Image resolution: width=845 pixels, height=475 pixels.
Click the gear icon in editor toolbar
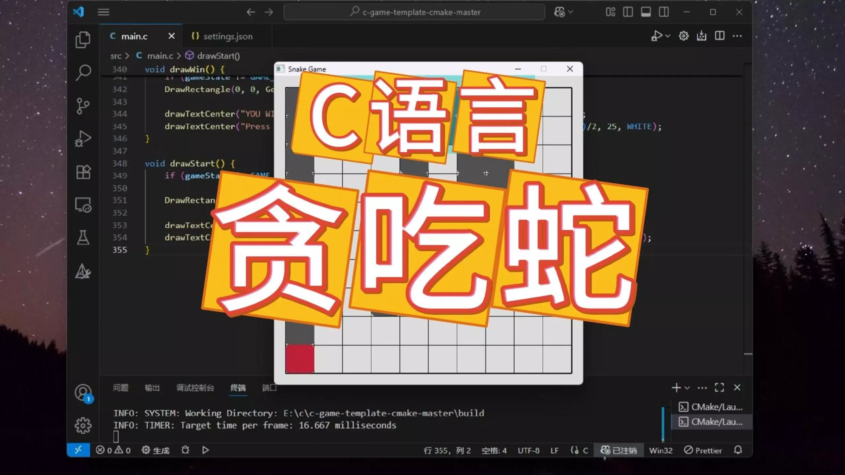pos(684,36)
